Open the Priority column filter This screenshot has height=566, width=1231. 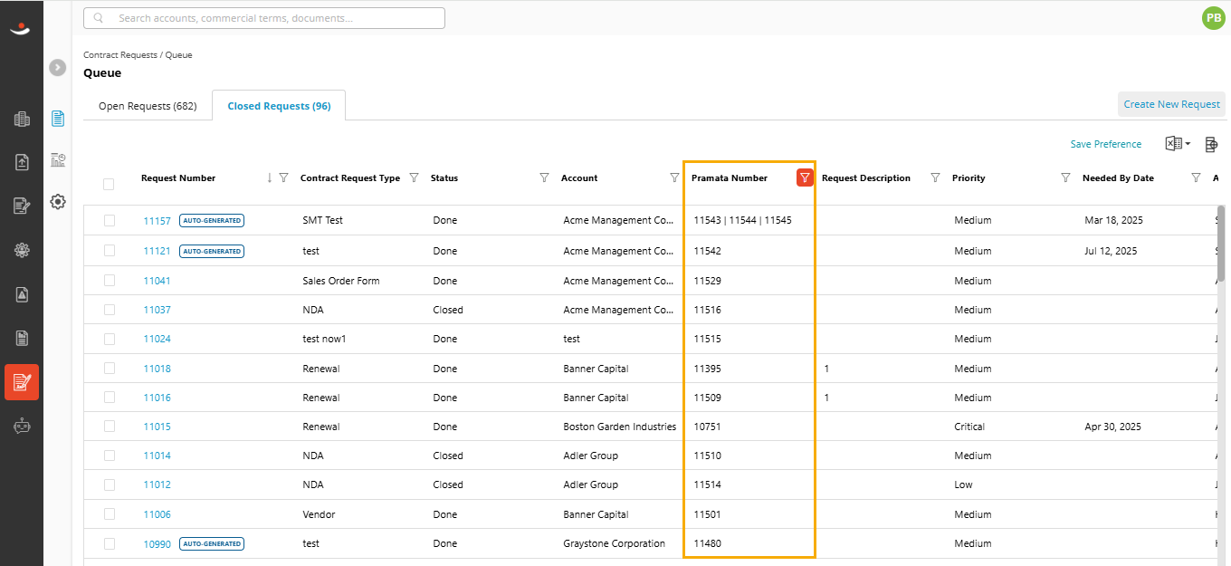click(x=1065, y=177)
